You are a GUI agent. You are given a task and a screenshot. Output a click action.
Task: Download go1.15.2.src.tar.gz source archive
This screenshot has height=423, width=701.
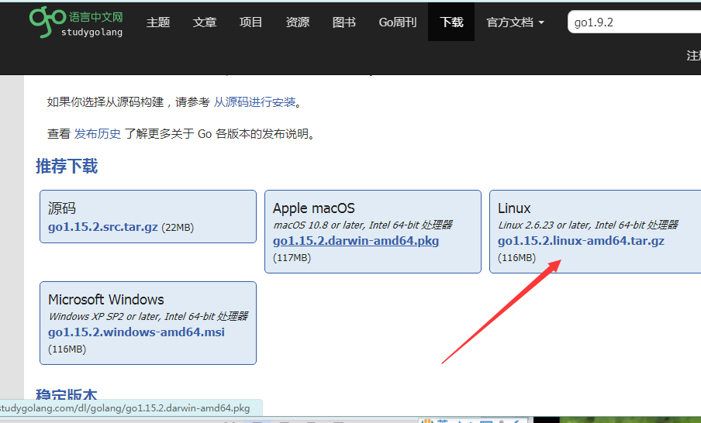[x=103, y=227]
